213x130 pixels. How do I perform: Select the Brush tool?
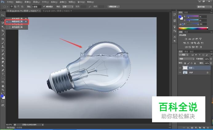(x=3, y=43)
